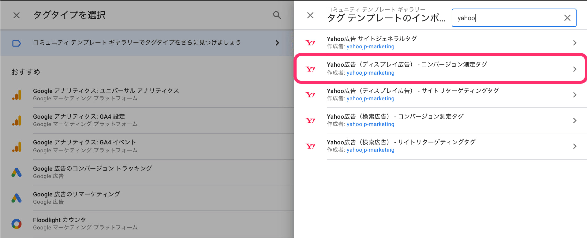587x238 pixels.
Task: Open Yahoo広告 サイトジェネラルタグ template
Action: pos(440,43)
